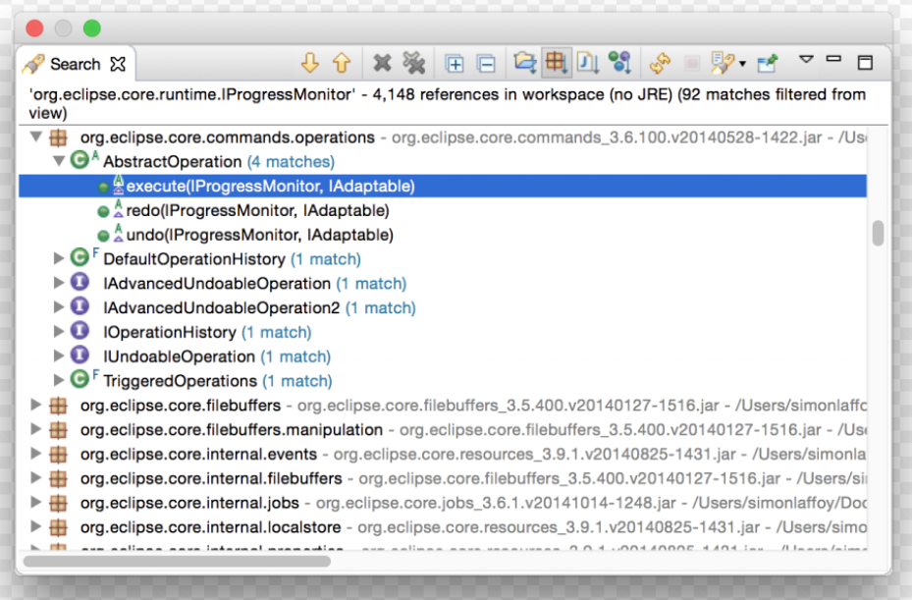Remove all matches using the toolbar icon
The height and width of the screenshot is (600, 912).
(412, 62)
